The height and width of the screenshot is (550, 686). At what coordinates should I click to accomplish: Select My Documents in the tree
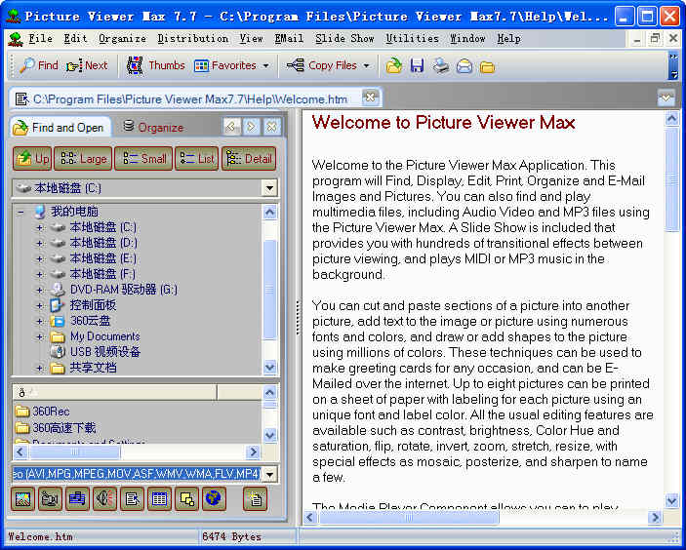point(105,336)
